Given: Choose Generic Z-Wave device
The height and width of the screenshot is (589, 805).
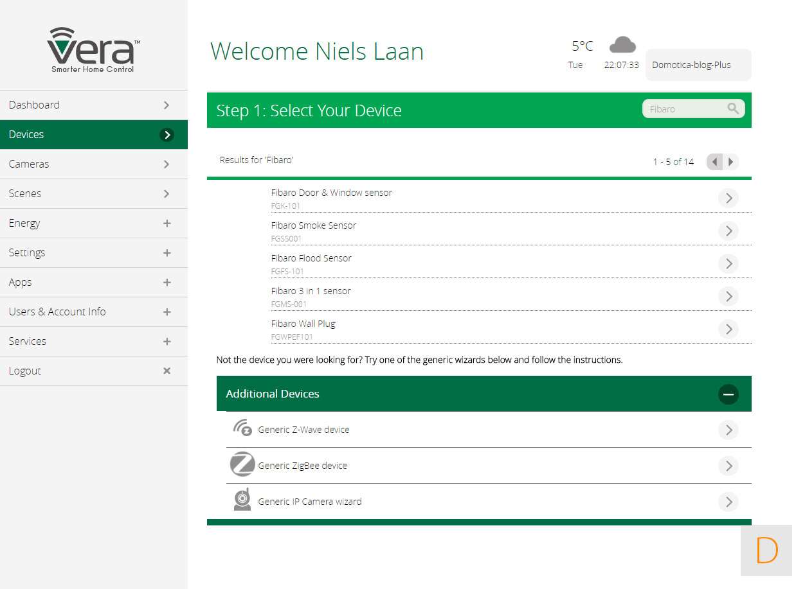Looking at the screenshot, I should coord(489,430).
